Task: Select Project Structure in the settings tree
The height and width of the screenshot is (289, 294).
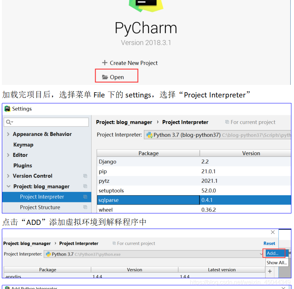Action: point(47,207)
